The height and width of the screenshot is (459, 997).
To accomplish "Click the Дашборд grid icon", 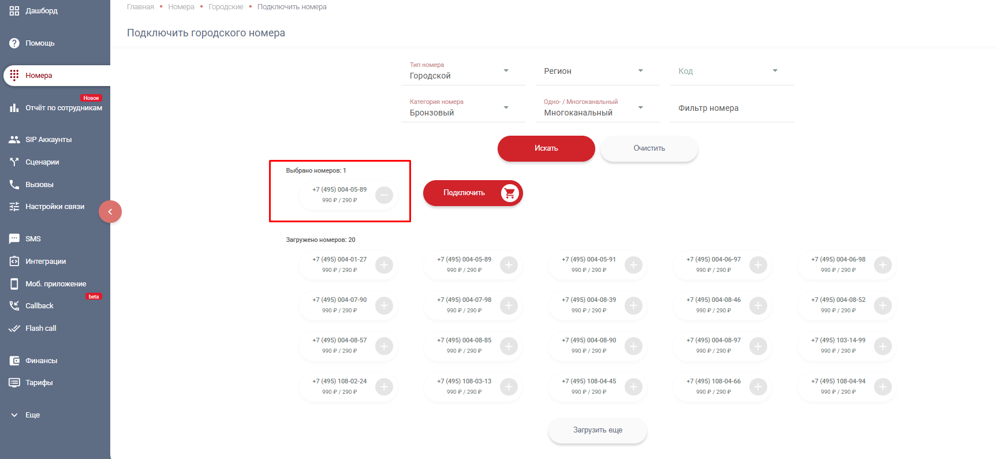I will pyautogui.click(x=14, y=11).
